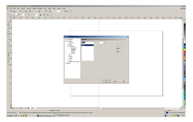Click the New document toolbar icon
Image resolution: width=193 pixels, height=122 pixels.
point(9,11)
